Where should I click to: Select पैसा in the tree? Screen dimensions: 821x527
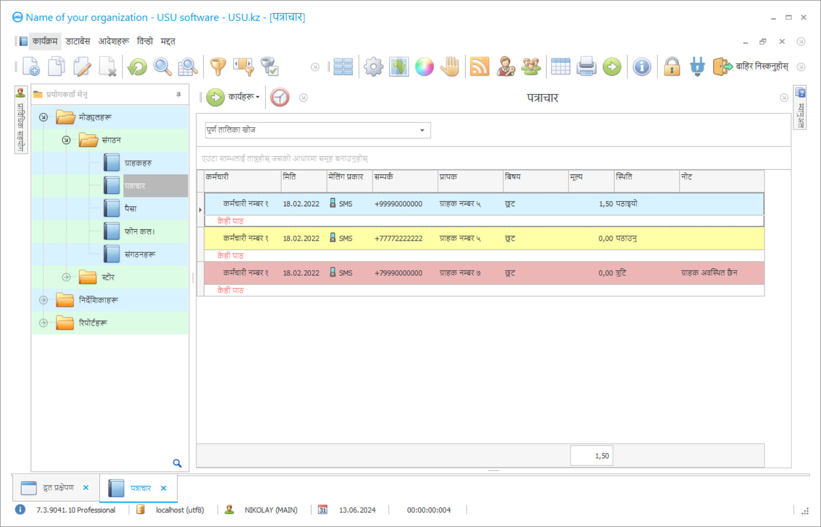pos(130,208)
